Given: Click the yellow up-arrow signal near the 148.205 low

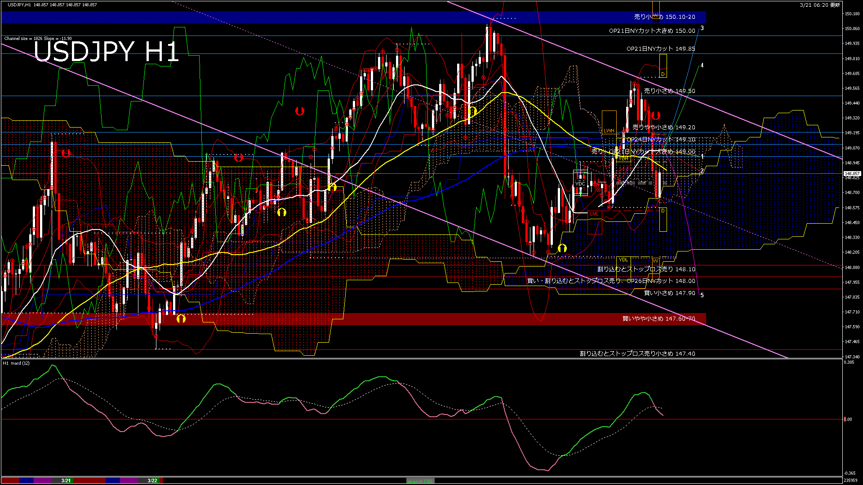Looking at the screenshot, I should pyautogui.click(x=562, y=248).
